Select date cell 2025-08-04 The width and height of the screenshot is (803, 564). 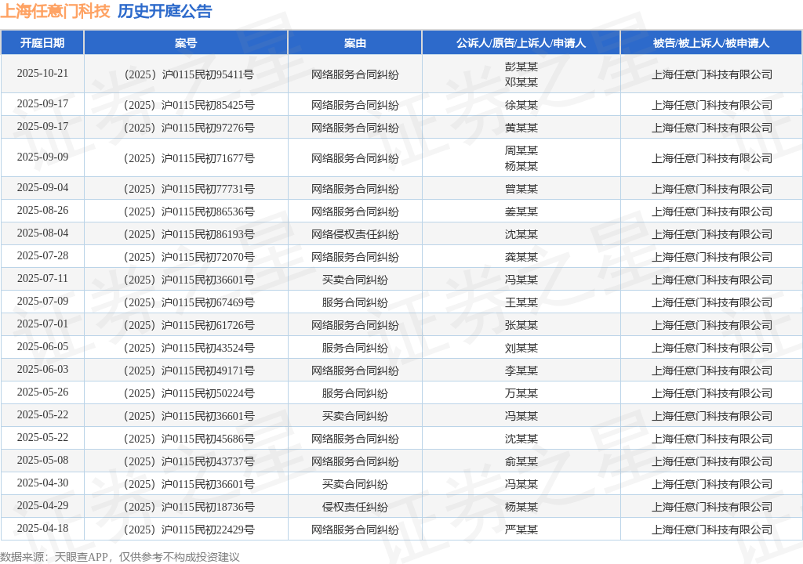coord(42,233)
